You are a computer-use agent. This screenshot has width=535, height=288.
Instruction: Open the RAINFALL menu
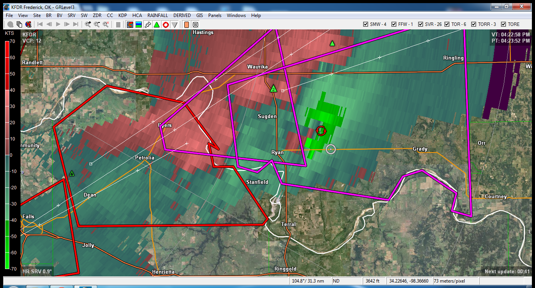pos(158,15)
